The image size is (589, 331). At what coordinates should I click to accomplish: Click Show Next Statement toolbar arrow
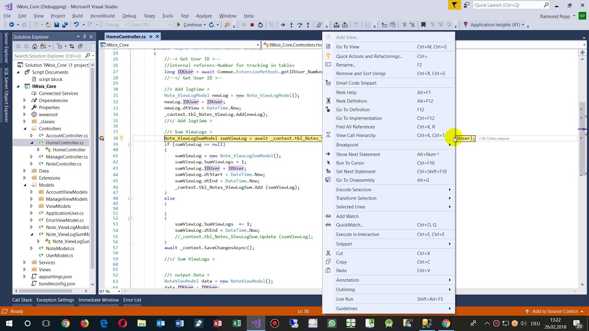283,25
